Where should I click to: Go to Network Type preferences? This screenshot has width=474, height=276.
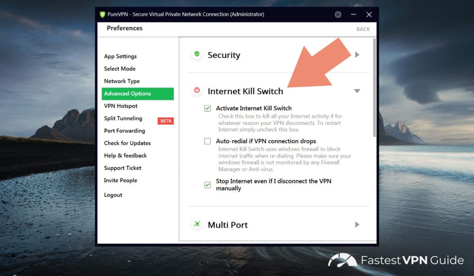pyautogui.click(x=122, y=81)
